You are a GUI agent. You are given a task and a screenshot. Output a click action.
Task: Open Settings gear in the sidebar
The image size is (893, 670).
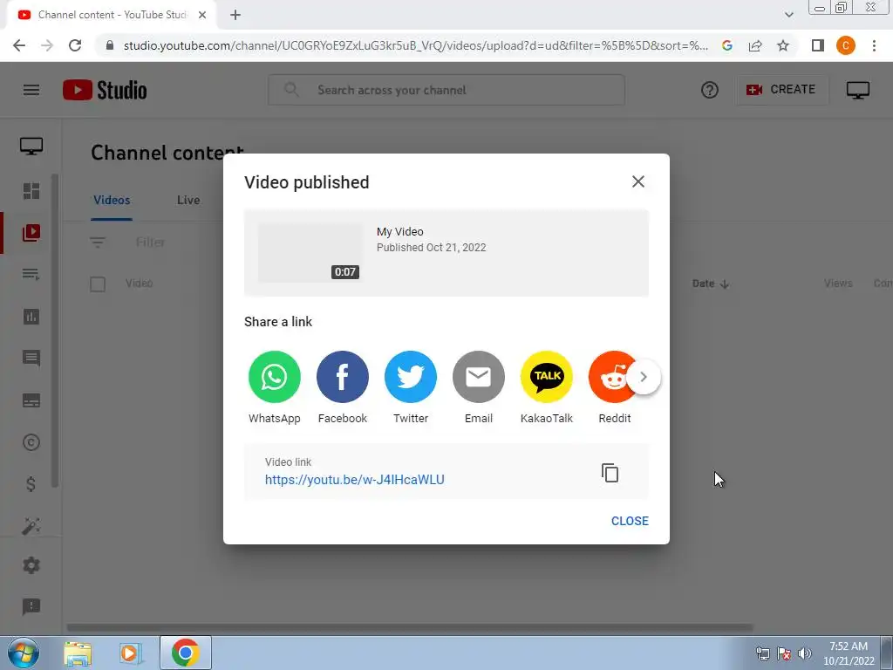[31, 565]
